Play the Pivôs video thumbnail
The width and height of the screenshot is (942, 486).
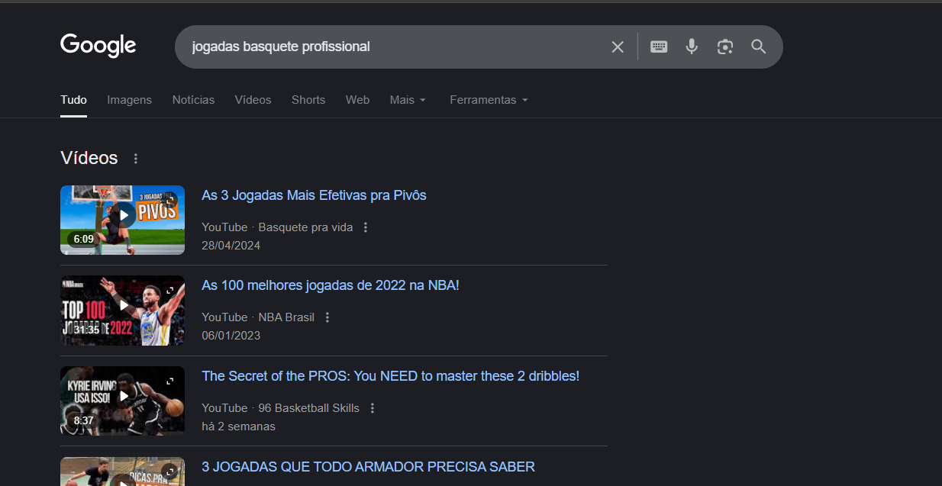click(122, 220)
